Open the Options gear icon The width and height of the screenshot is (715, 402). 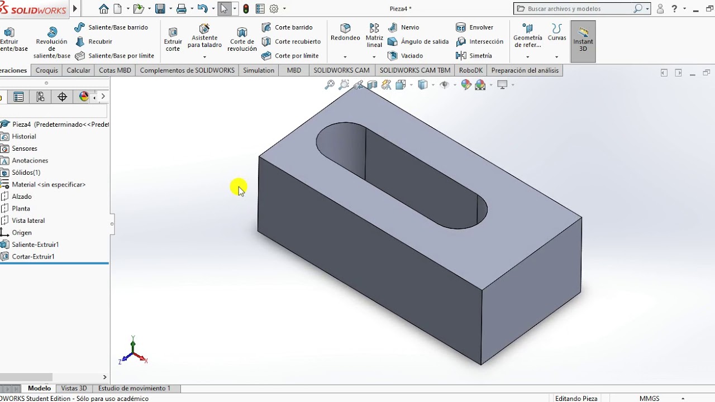[274, 9]
